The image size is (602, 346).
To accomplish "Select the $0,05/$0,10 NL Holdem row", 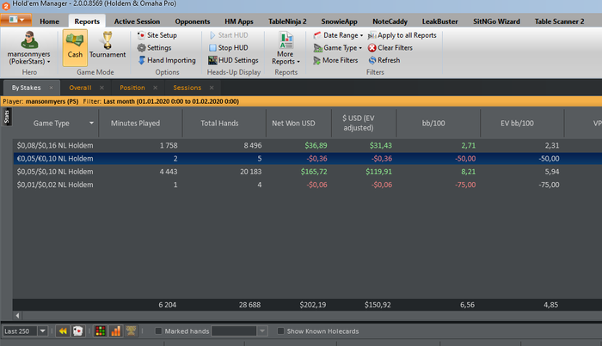I will pos(307,172).
